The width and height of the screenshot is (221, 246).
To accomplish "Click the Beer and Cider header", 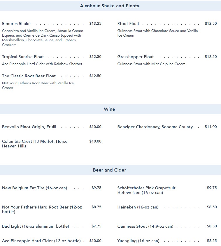I will coord(109,170).
